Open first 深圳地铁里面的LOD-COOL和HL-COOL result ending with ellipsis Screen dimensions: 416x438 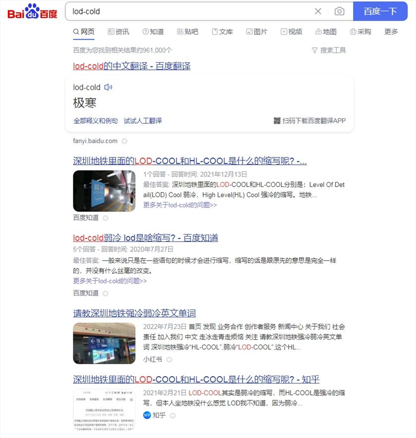[x=190, y=161]
